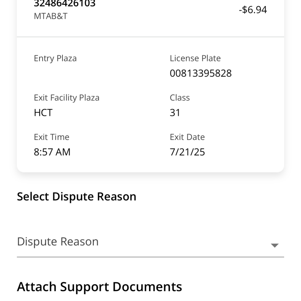The image size is (301, 301).
Task: Click the Dispute Reason field text
Action: 58,242
